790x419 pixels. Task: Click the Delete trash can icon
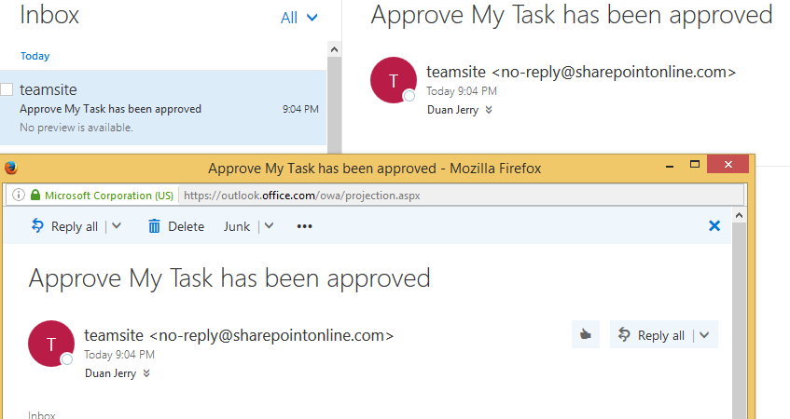click(x=154, y=226)
